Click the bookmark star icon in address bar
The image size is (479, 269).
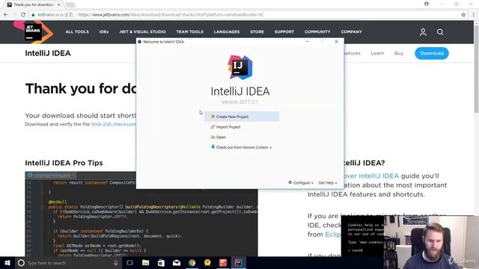(x=463, y=15)
